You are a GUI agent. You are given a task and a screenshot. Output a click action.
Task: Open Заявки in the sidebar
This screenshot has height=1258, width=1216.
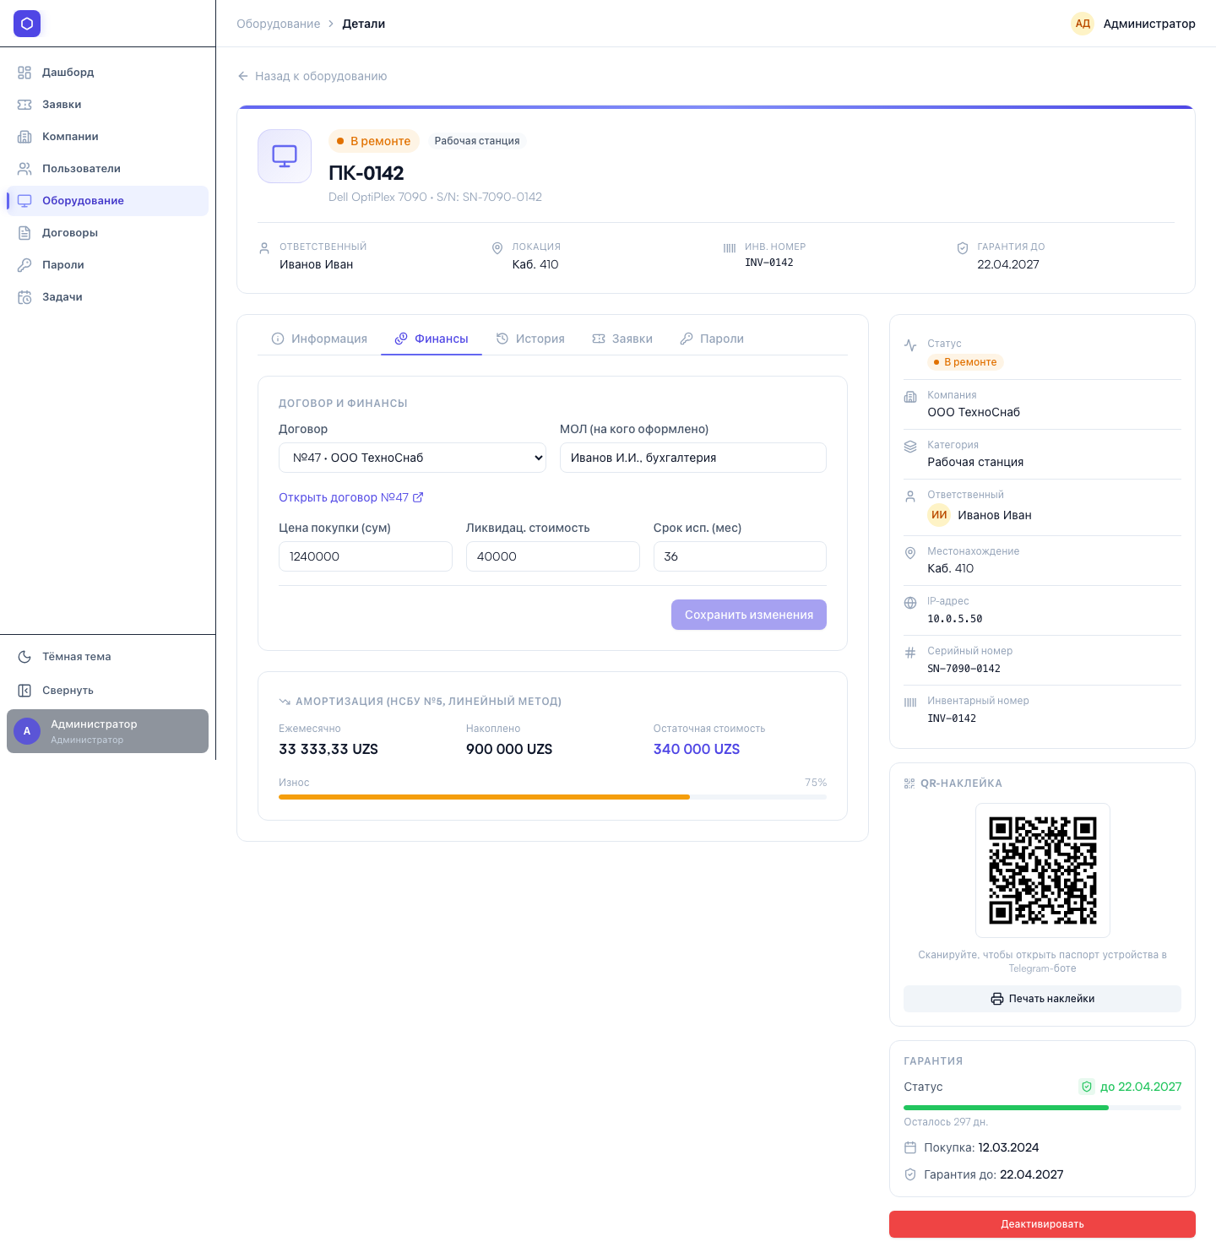coord(107,105)
